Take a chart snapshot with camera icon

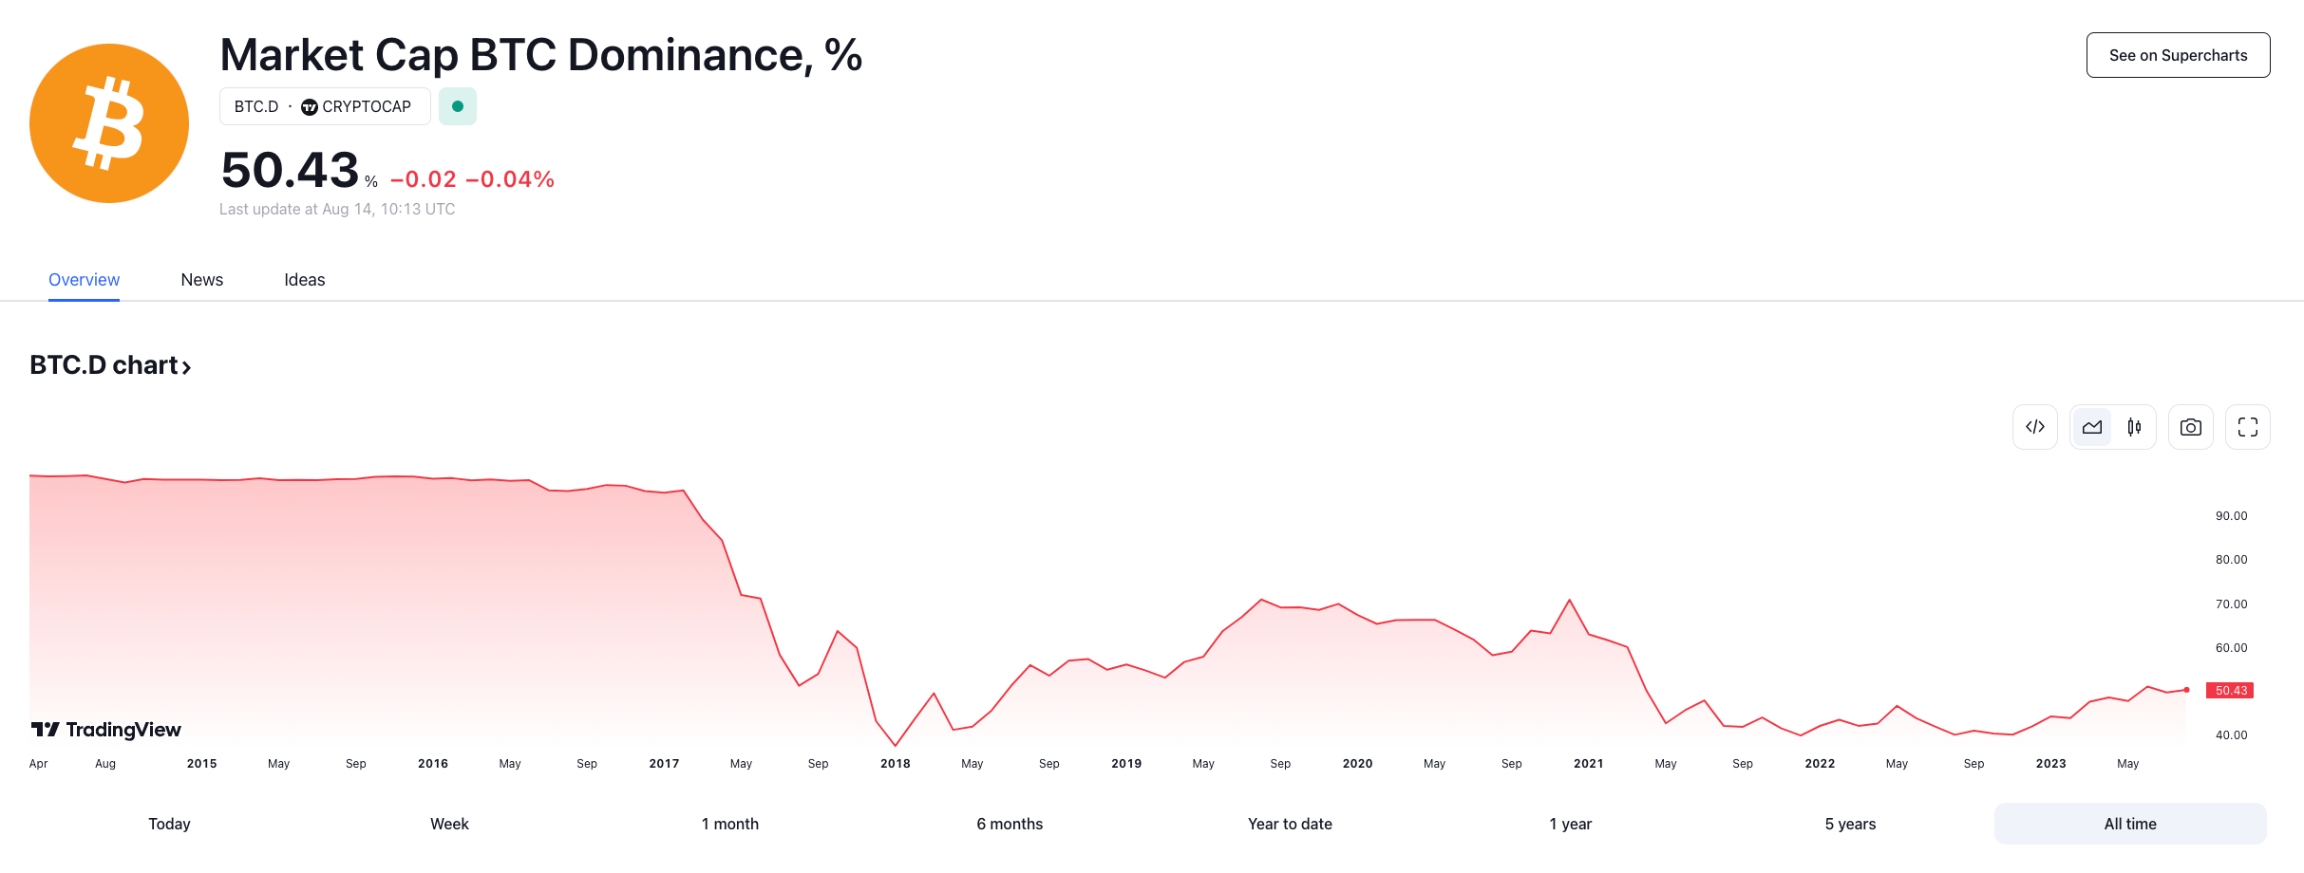[2190, 427]
